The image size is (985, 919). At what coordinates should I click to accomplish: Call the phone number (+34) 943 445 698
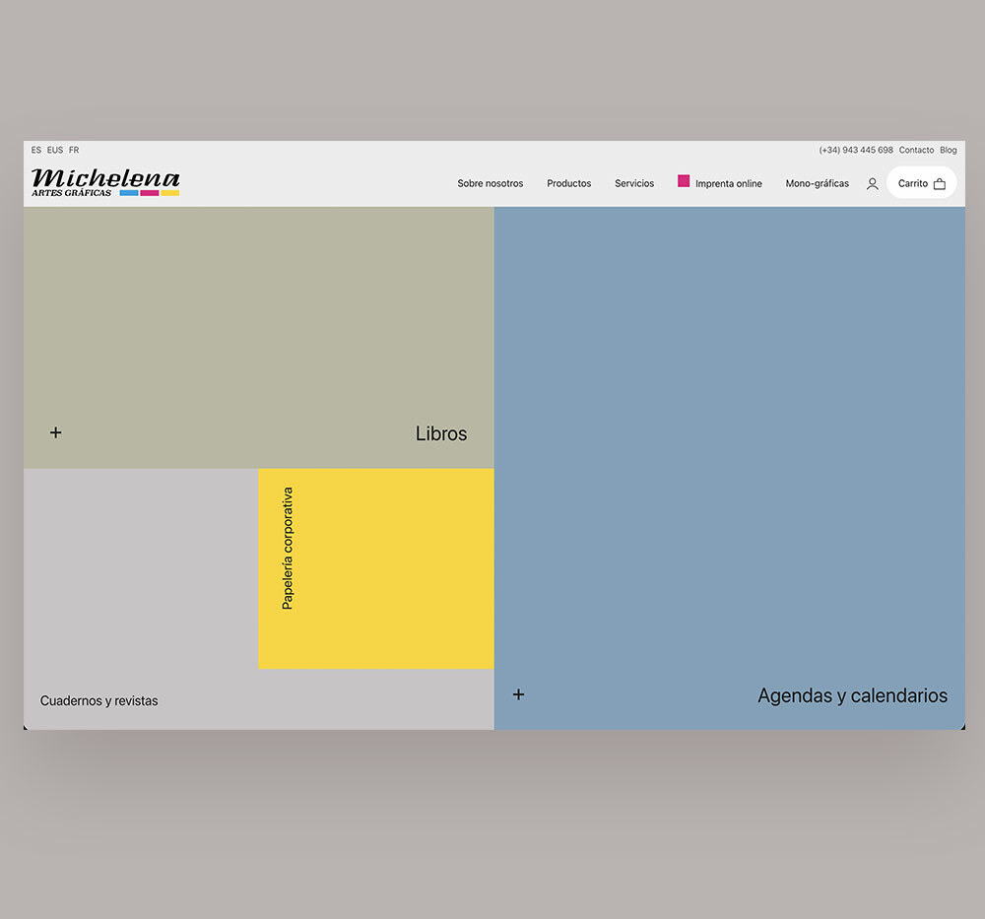click(x=855, y=151)
